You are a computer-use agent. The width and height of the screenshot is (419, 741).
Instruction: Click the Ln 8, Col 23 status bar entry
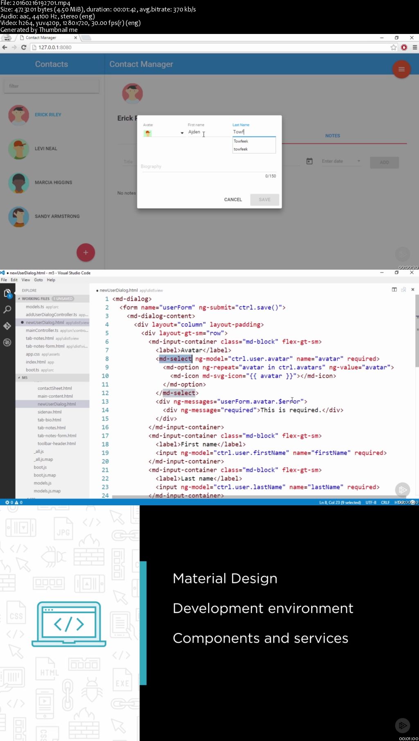point(340,502)
